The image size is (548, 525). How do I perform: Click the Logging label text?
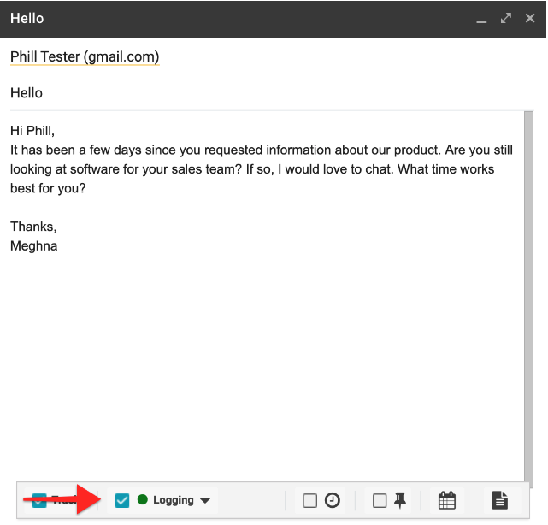[174, 500]
